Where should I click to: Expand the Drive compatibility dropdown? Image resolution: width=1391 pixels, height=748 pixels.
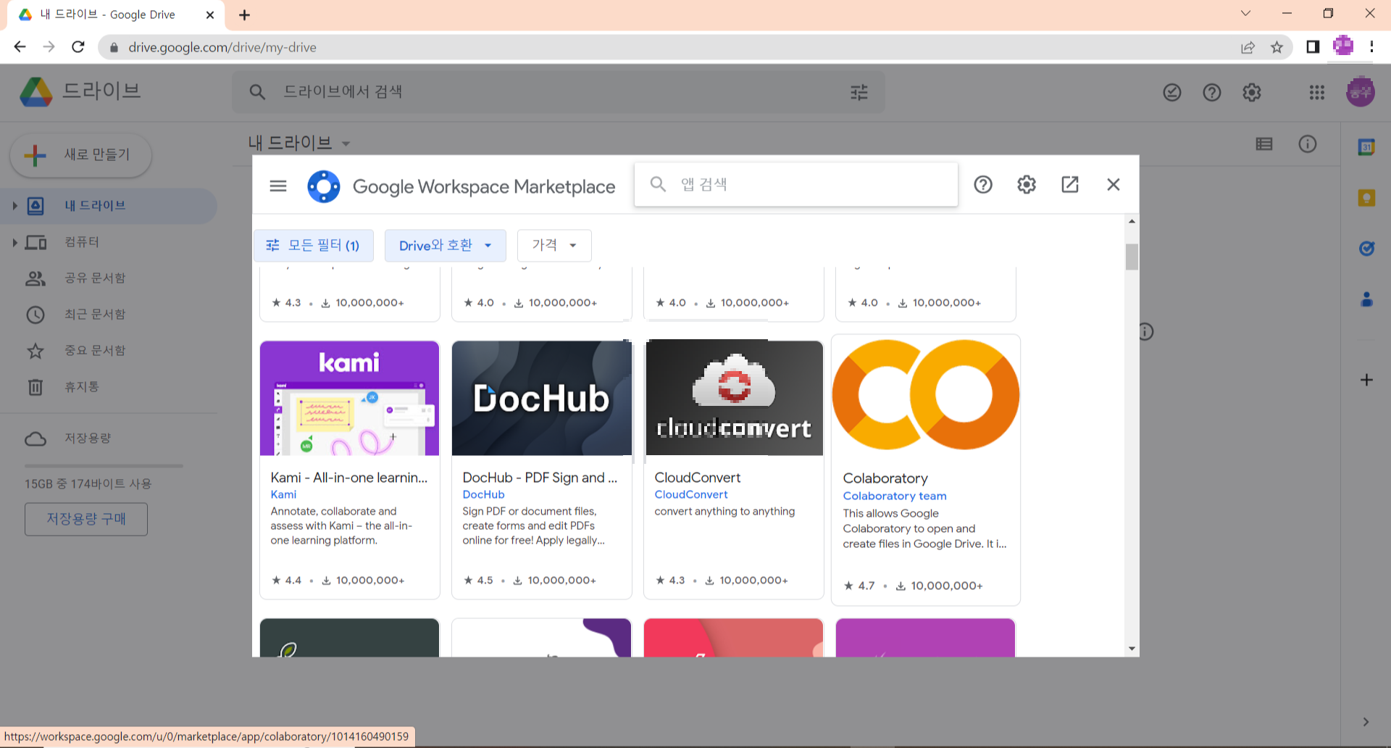click(x=446, y=246)
